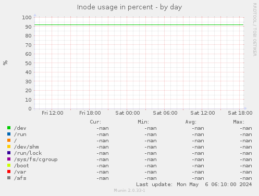
Task: Click the 90 value on the y-axis
Action: [28, 27]
